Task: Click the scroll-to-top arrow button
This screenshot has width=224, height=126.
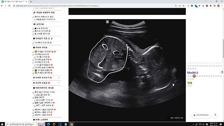Action: [x=215, y=115]
